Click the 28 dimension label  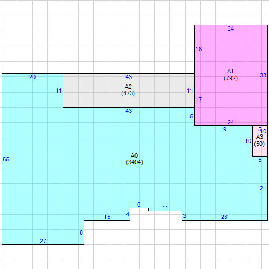[224, 217]
